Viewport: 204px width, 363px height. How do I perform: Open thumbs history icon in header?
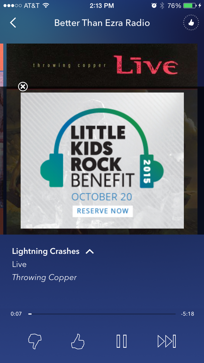(191, 23)
